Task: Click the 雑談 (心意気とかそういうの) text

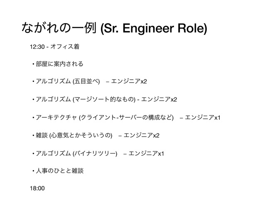Action: [74, 135]
